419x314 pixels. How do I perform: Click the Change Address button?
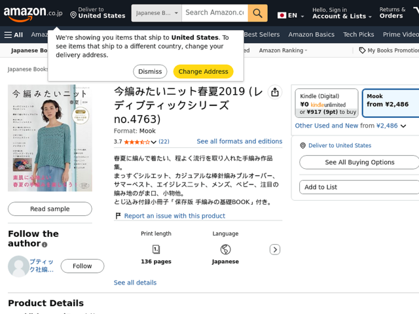(203, 71)
